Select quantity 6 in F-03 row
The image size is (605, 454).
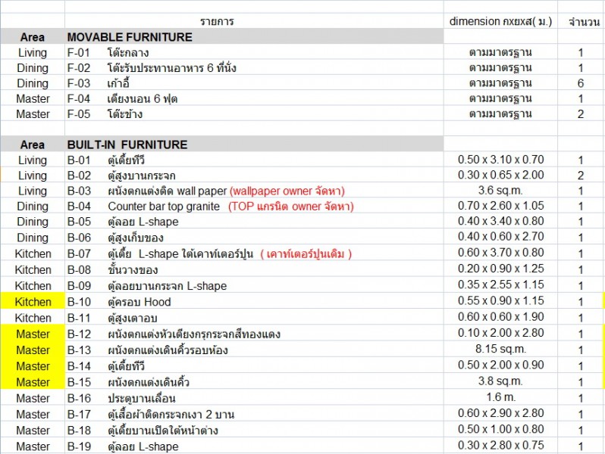(581, 83)
